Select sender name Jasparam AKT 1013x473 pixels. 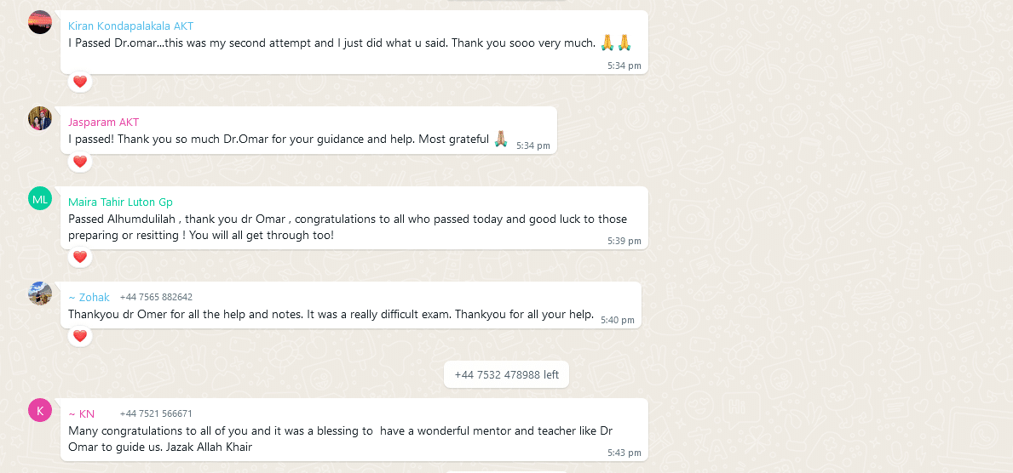point(103,123)
